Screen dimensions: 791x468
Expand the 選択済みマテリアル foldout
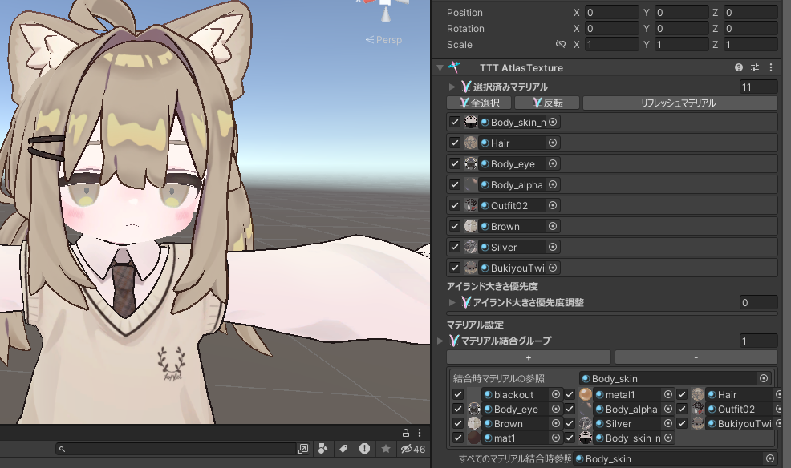coord(452,87)
